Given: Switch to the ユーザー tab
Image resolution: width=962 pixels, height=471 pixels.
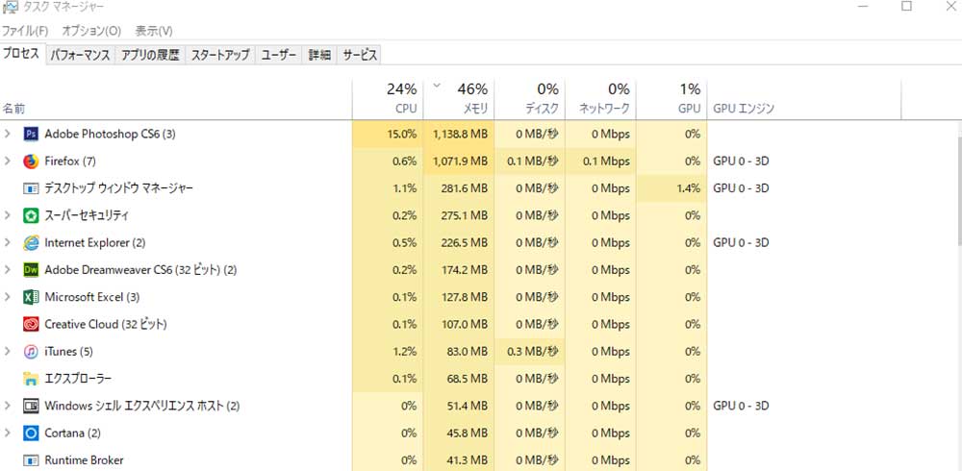Looking at the screenshot, I should click(279, 55).
